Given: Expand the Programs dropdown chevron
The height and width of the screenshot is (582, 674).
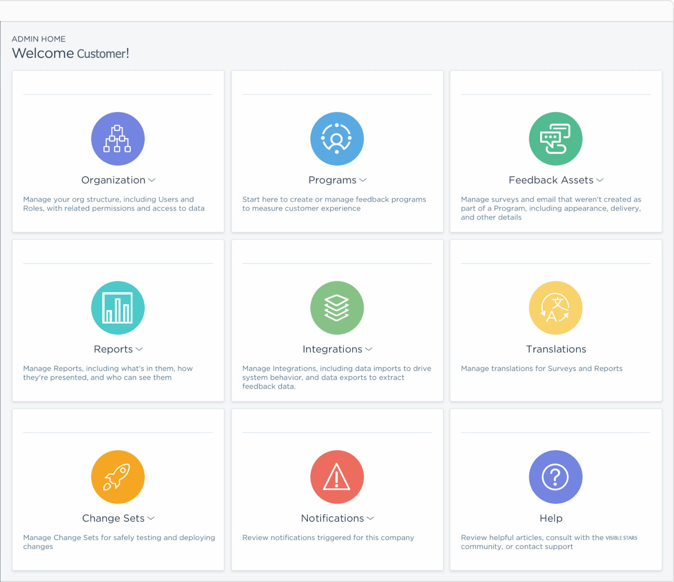Looking at the screenshot, I should [363, 180].
